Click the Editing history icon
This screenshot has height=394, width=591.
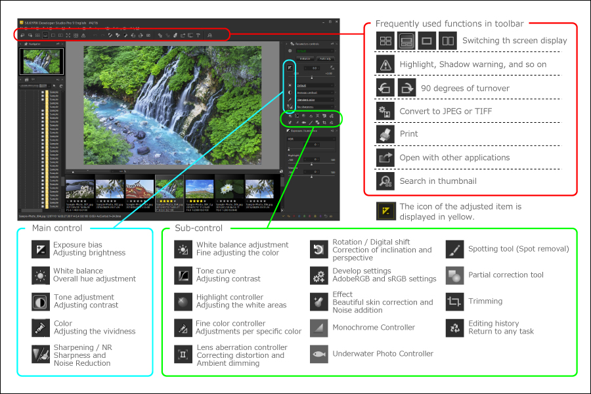[x=454, y=328]
